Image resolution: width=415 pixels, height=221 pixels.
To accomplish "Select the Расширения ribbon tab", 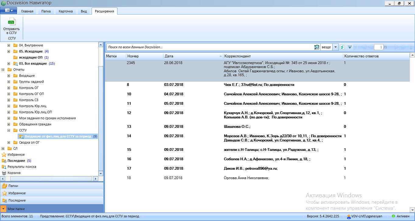I will click(104, 11).
